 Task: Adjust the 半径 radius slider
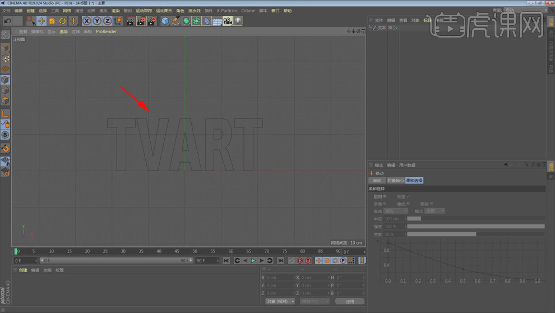coord(476,219)
